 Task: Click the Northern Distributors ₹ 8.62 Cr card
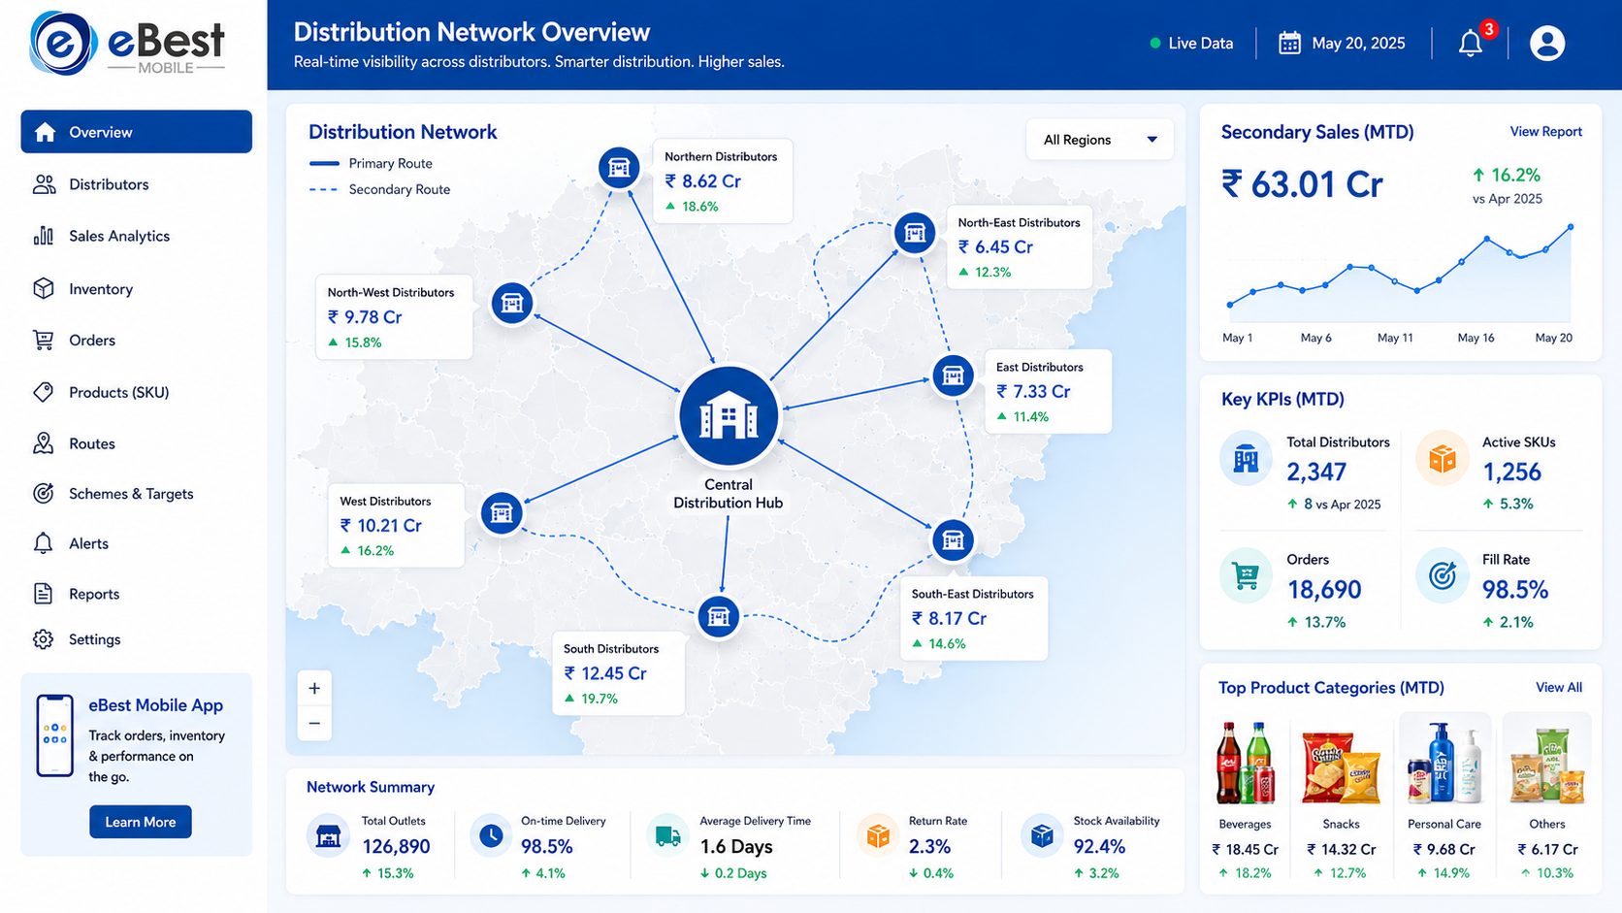pyautogui.click(x=722, y=180)
